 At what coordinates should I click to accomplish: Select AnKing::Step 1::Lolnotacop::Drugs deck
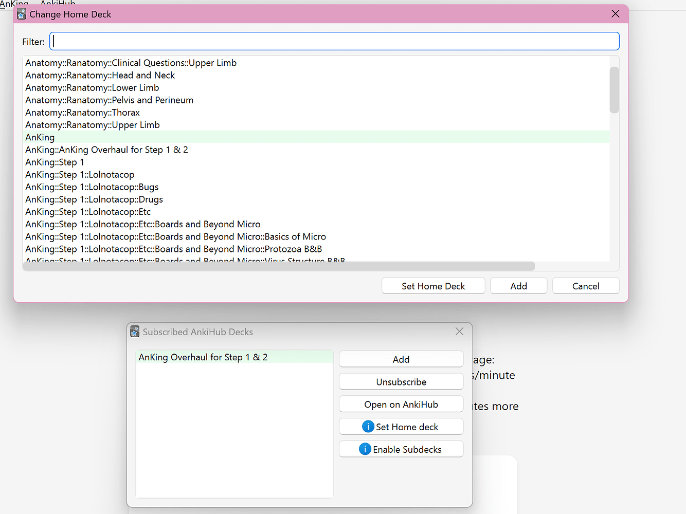tap(316, 199)
